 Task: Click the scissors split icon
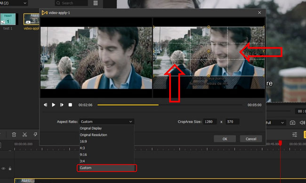pyautogui.click(x=24, y=134)
